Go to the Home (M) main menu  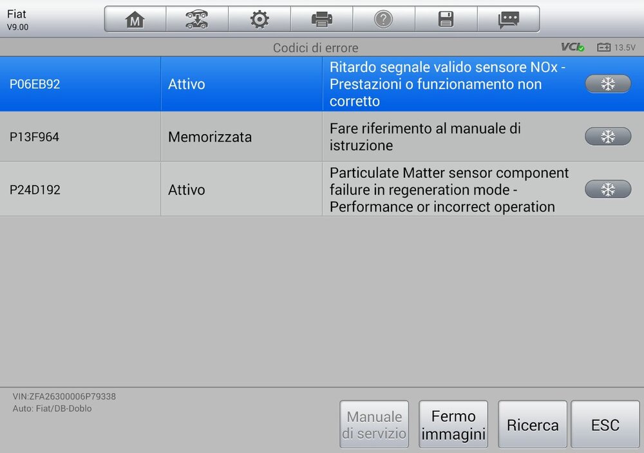tap(135, 20)
